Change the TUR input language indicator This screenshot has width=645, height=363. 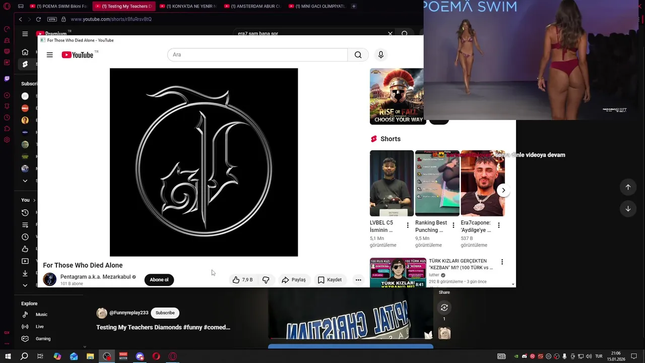click(599, 356)
